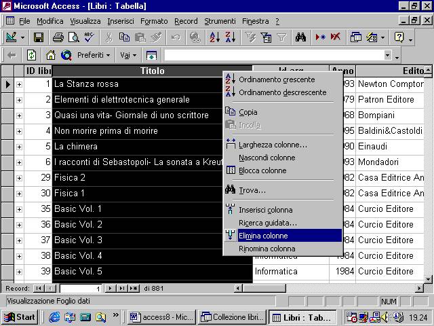Switch to Collezione libri taskbar window
Screen dimensions: 434x326
coord(233,317)
